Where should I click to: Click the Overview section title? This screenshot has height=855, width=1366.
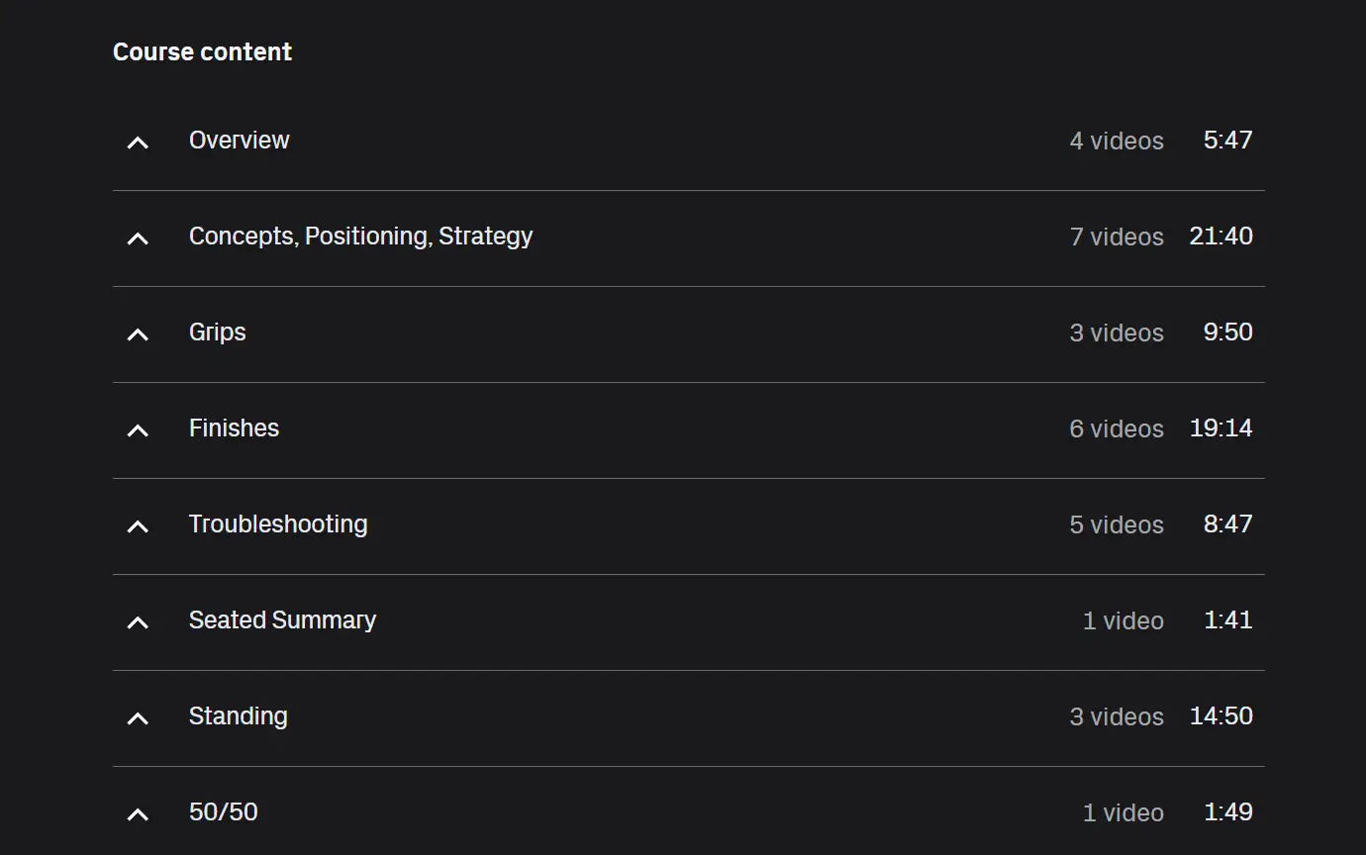[x=239, y=141]
